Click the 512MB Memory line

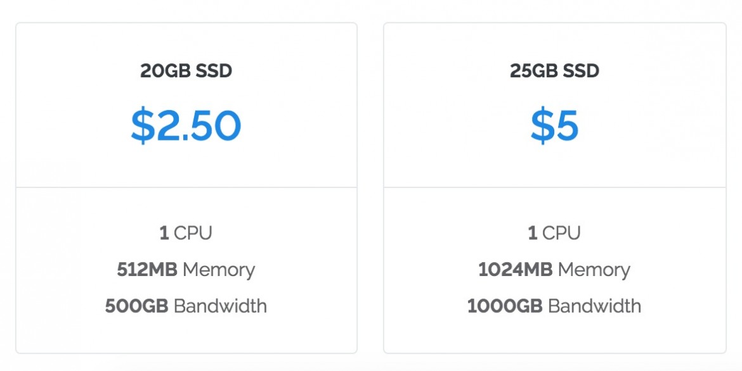[x=186, y=270]
